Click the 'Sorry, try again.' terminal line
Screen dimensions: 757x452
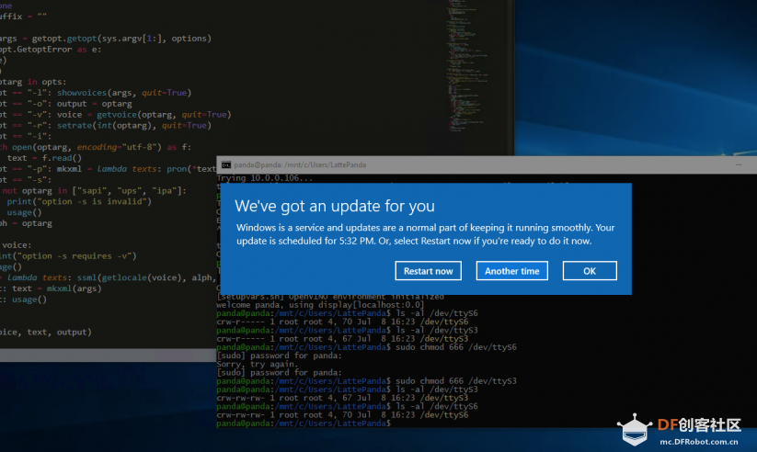(x=257, y=364)
